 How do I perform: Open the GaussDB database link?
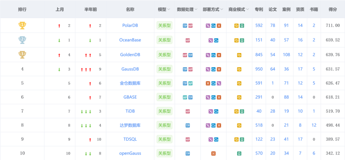130,69
